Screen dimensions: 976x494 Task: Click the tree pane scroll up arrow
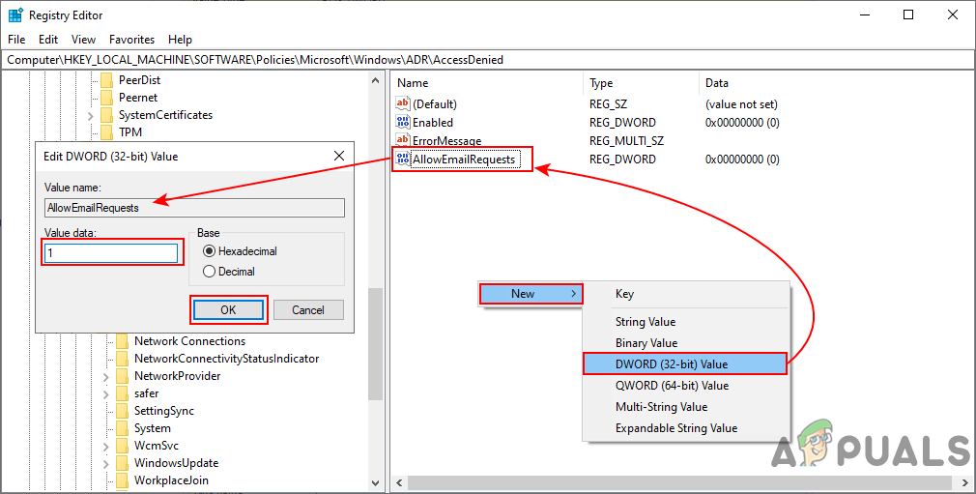pyautogui.click(x=375, y=80)
